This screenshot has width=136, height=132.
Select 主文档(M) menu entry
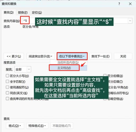pos(69,68)
